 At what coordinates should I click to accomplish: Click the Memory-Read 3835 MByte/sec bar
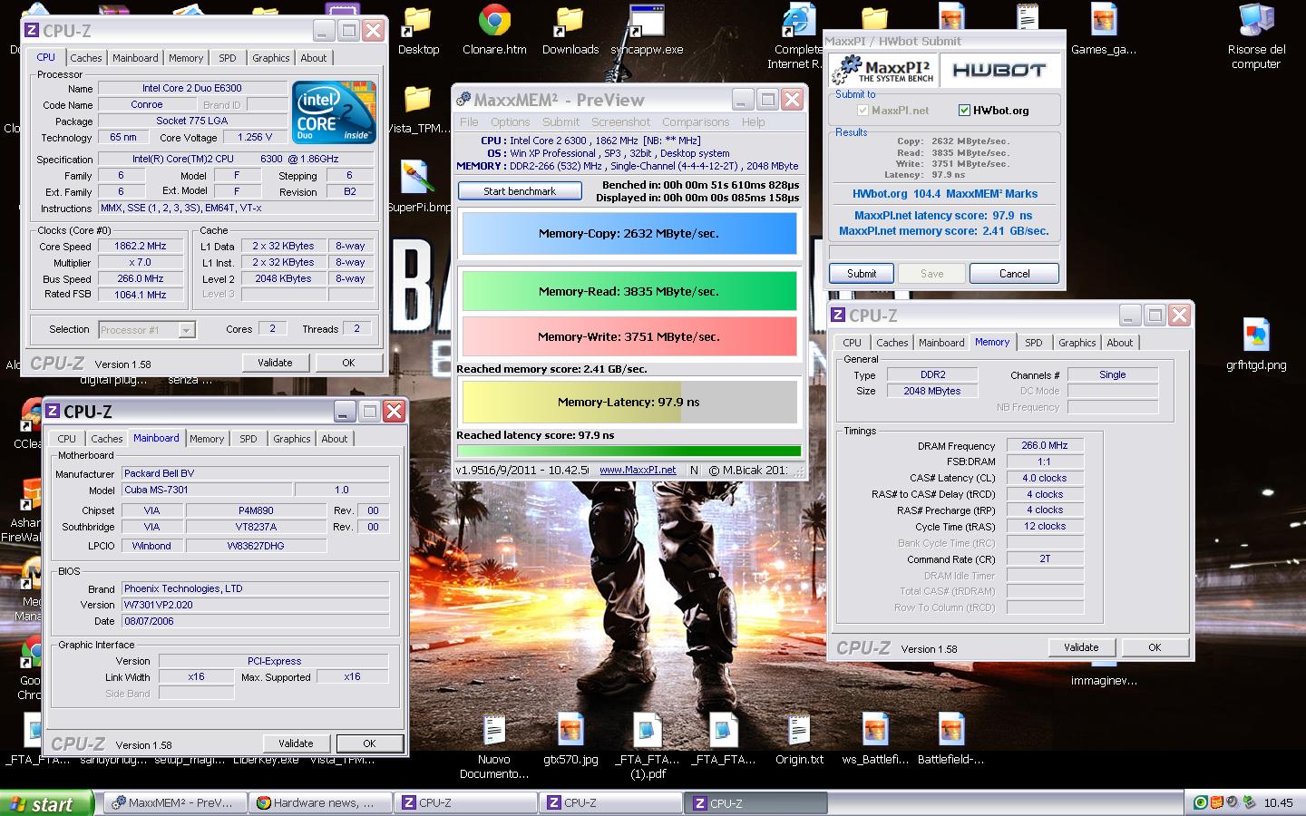(x=629, y=291)
